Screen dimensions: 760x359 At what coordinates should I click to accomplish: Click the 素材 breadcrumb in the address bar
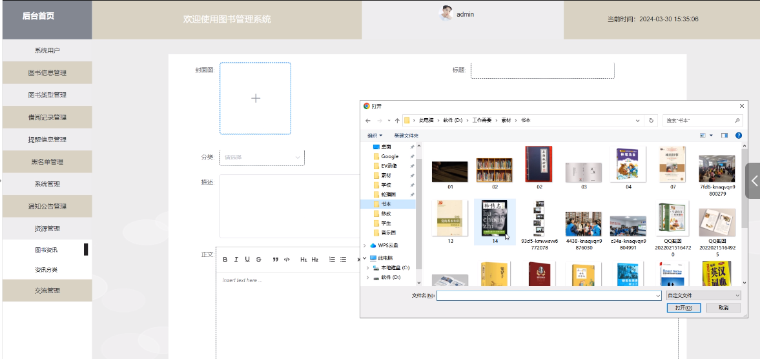(x=506, y=120)
